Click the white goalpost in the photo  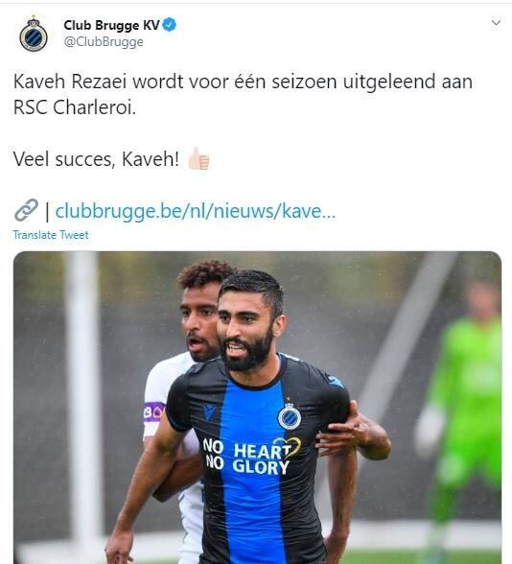[83, 395]
